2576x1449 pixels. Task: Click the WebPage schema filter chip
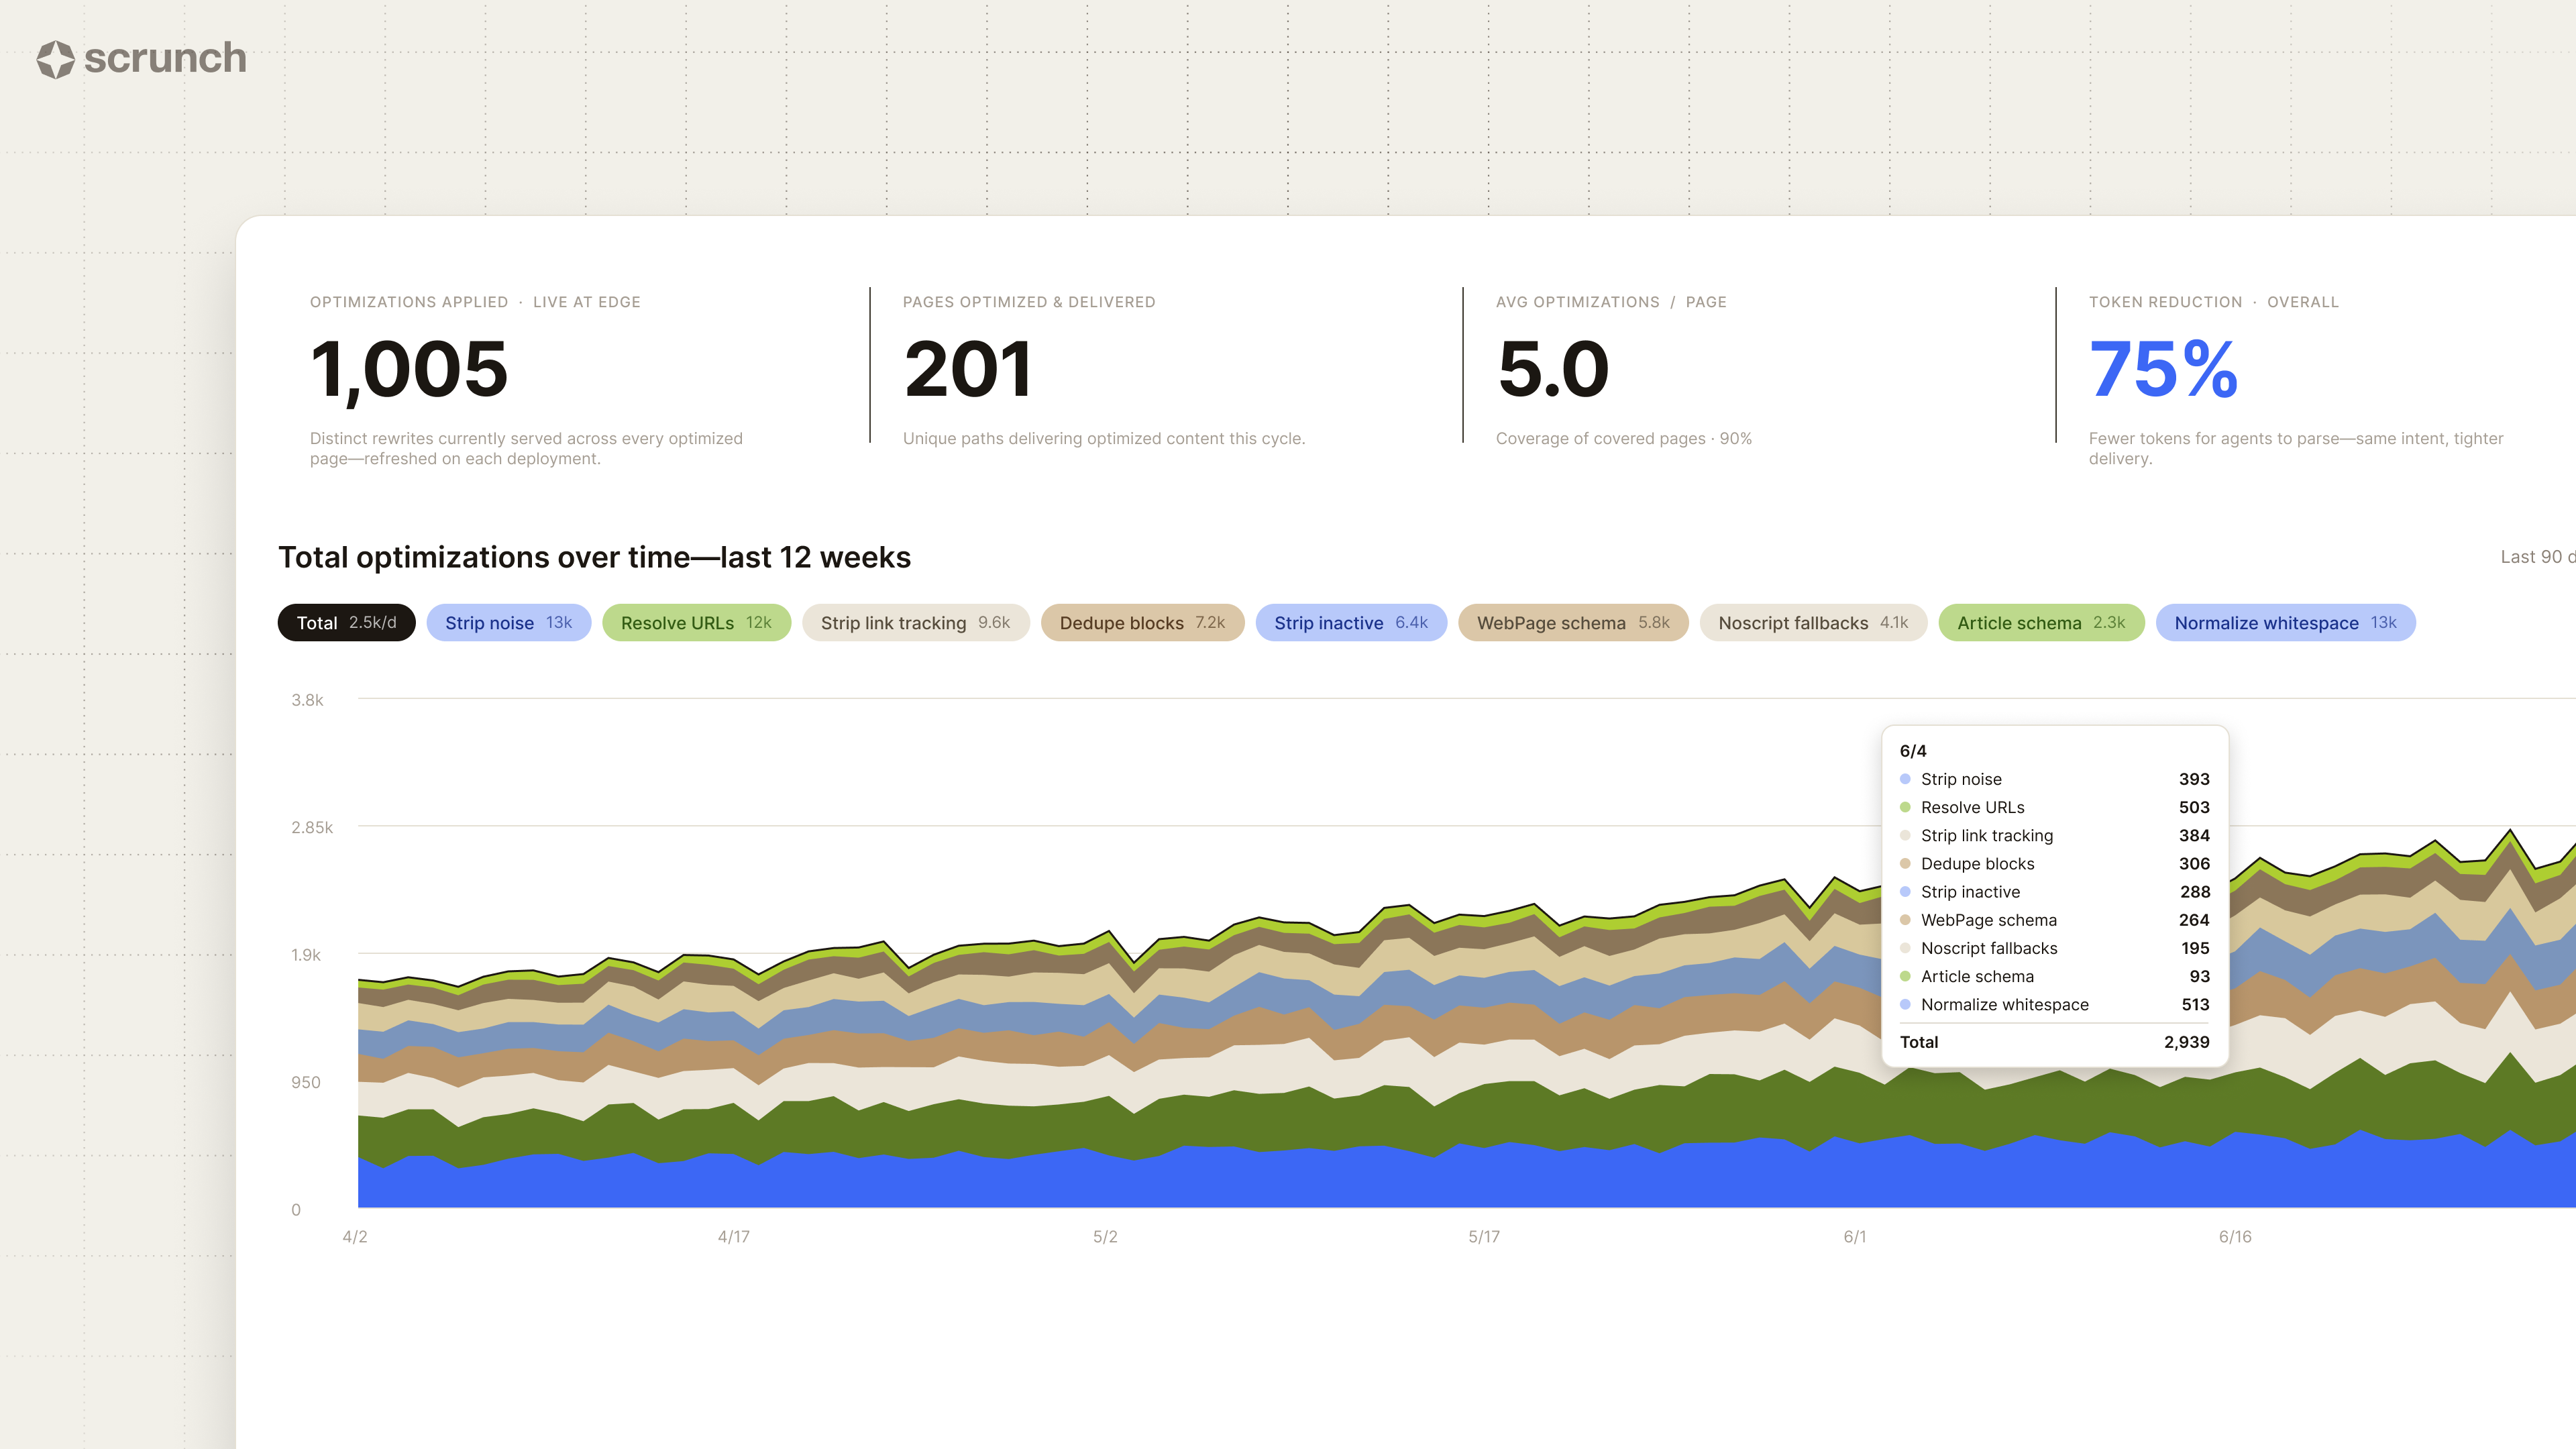[1573, 623]
